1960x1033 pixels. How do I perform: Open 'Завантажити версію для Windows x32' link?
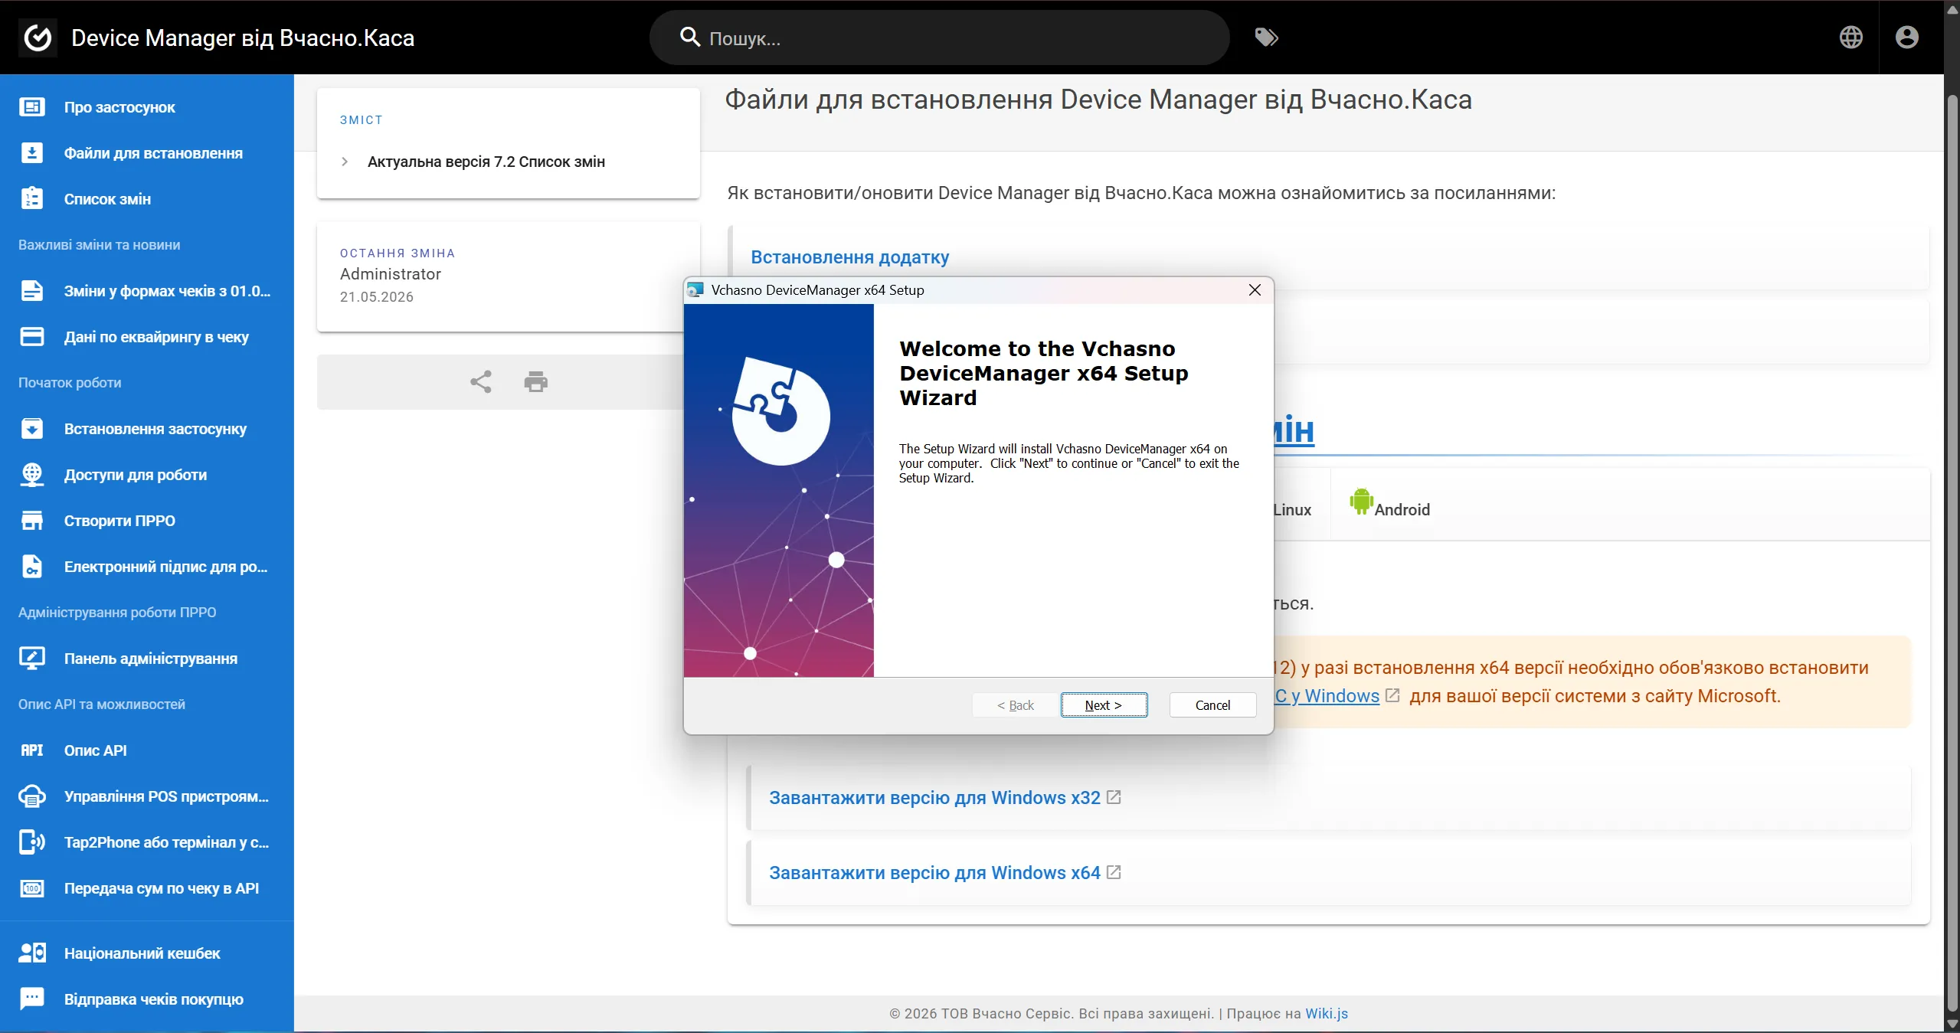point(934,798)
